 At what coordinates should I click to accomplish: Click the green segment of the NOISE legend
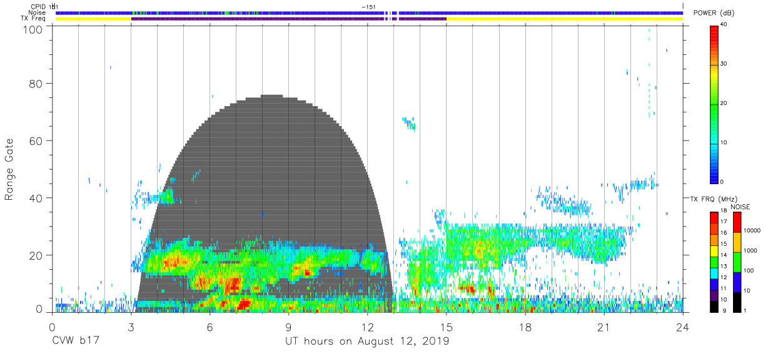pos(738,262)
